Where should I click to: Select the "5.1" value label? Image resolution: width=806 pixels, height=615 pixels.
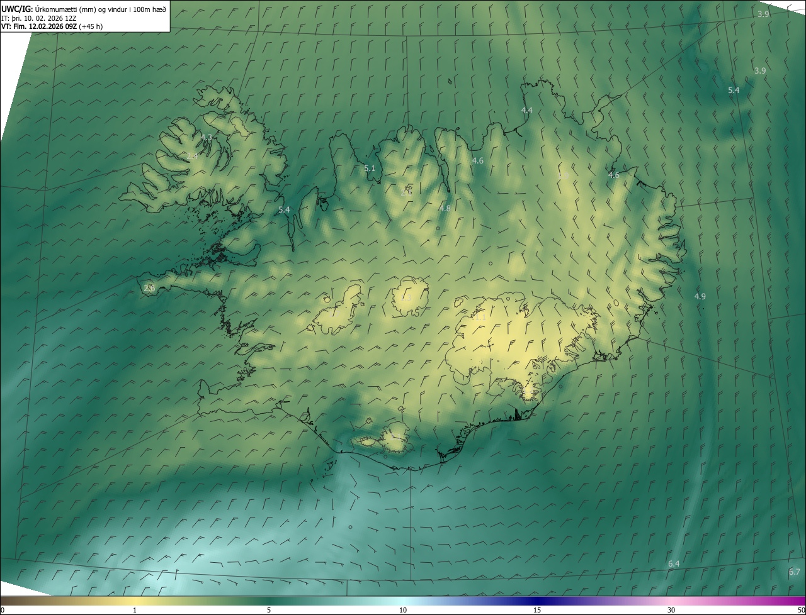coord(370,168)
